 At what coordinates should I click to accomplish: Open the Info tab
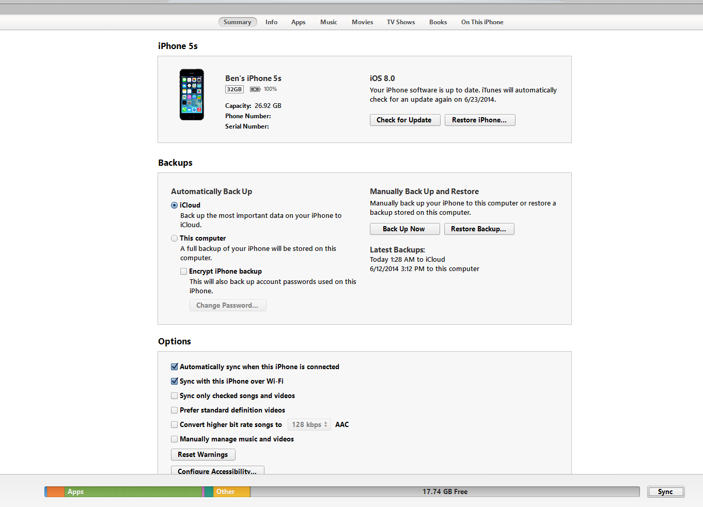(271, 22)
